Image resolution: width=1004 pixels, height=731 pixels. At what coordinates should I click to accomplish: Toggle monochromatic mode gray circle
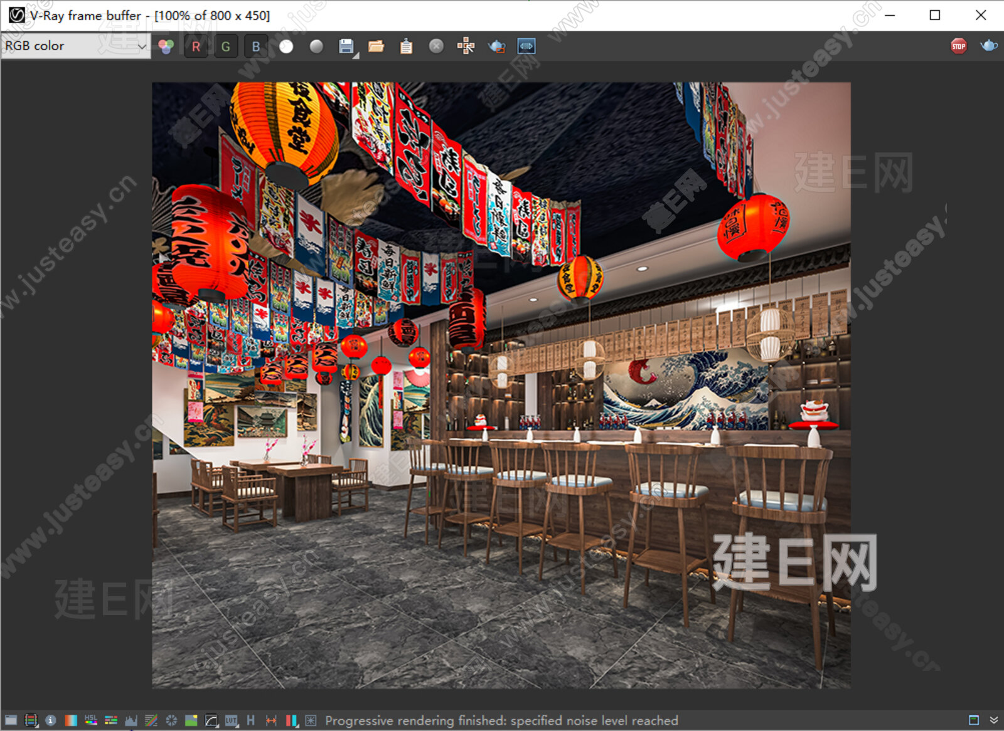click(x=316, y=46)
